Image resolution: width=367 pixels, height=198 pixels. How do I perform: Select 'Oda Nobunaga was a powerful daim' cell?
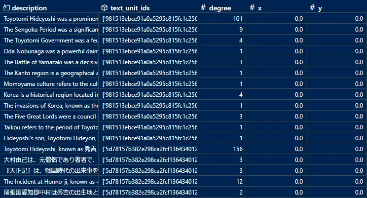click(49, 51)
